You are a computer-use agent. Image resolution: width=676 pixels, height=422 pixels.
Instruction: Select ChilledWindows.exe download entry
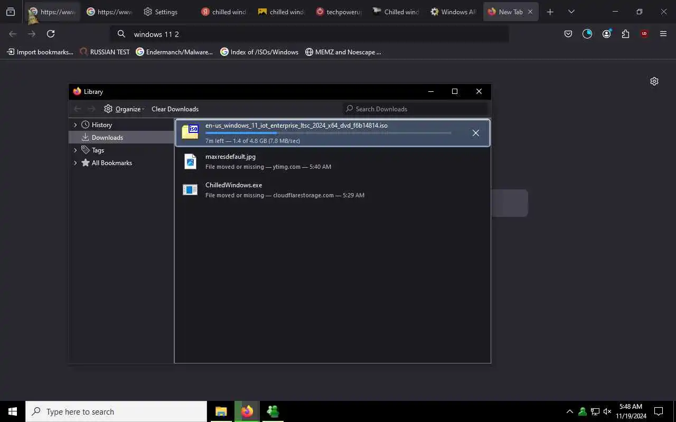pyautogui.click(x=332, y=189)
